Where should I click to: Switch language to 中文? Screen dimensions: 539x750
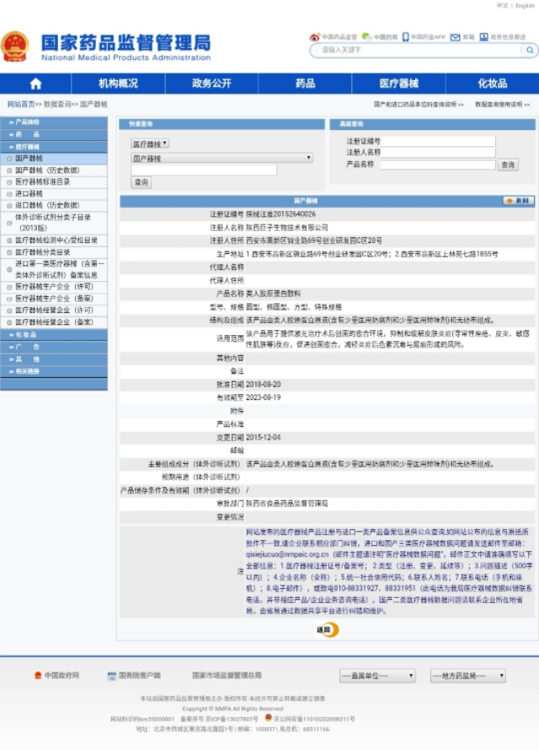click(x=502, y=6)
